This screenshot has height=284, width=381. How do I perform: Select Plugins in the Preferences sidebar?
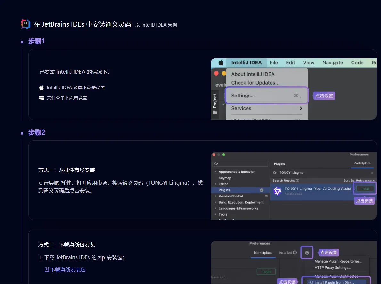(x=240, y=190)
